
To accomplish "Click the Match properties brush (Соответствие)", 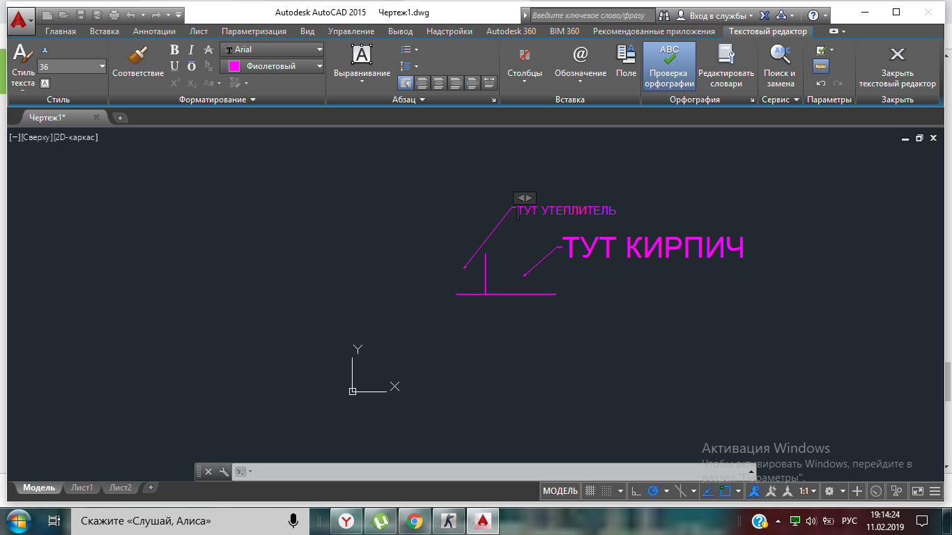I will click(x=138, y=61).
